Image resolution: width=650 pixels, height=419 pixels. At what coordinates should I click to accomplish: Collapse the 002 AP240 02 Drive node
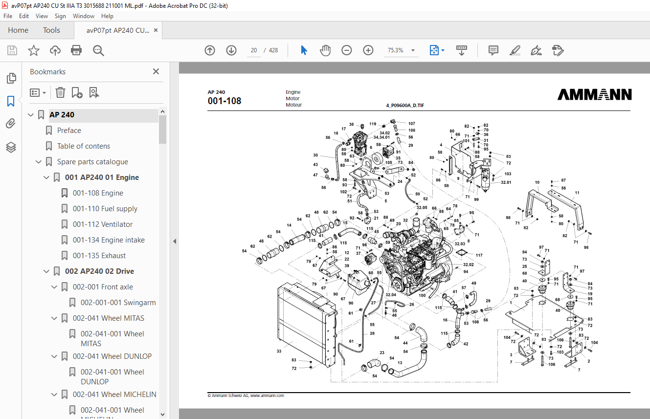pos(46,271)
